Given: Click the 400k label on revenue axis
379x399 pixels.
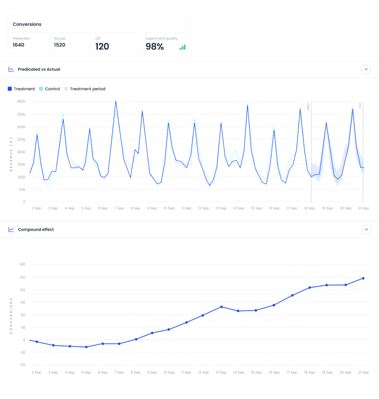Looking at the screenshot, I should point(21,101).
